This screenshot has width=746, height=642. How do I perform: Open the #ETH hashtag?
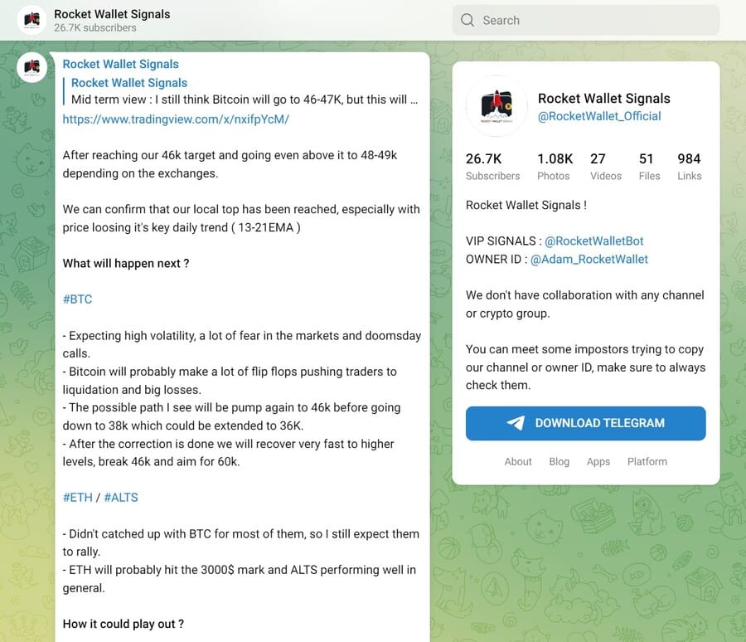(77, 497)
